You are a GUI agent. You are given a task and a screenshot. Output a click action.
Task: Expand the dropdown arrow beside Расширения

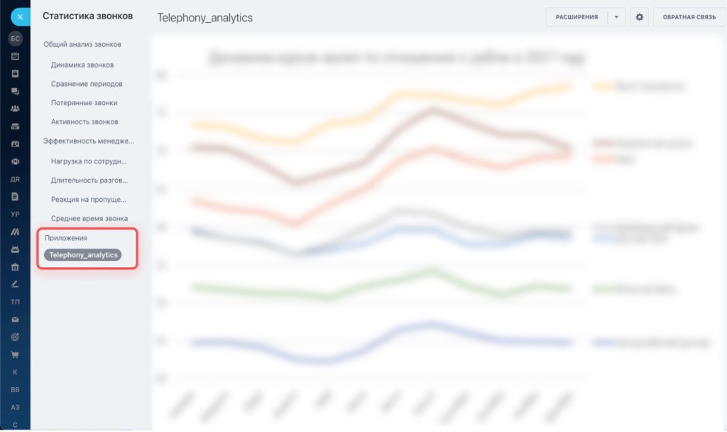(616, 17)
